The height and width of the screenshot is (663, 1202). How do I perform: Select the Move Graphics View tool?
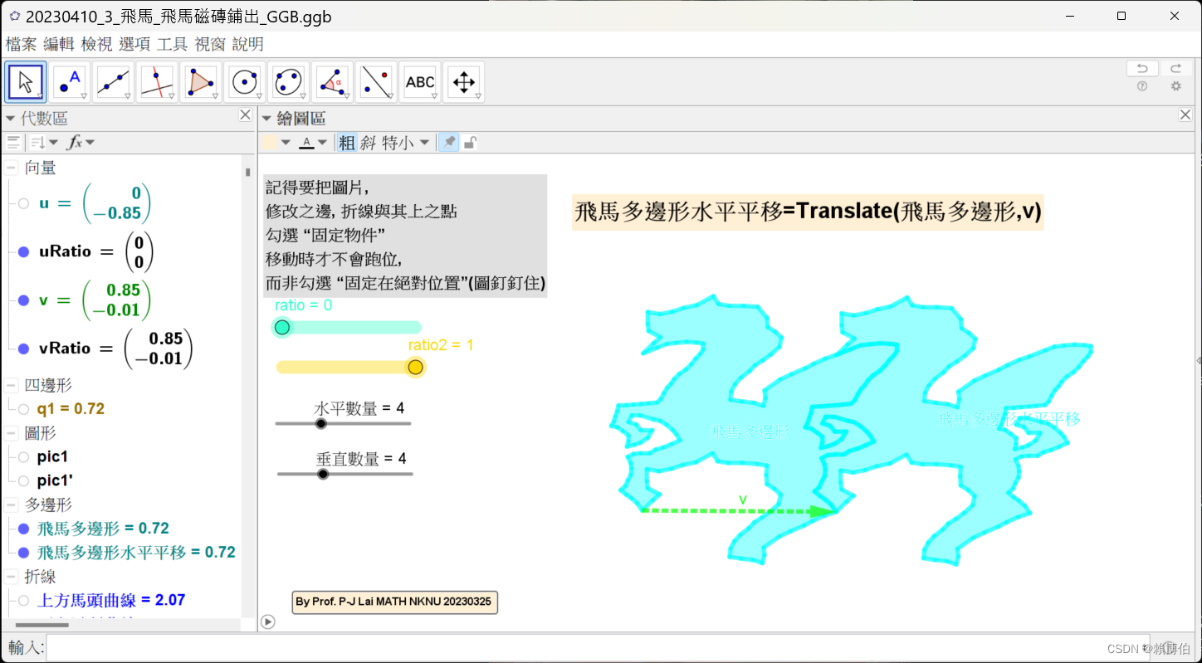tap(463, 81)
